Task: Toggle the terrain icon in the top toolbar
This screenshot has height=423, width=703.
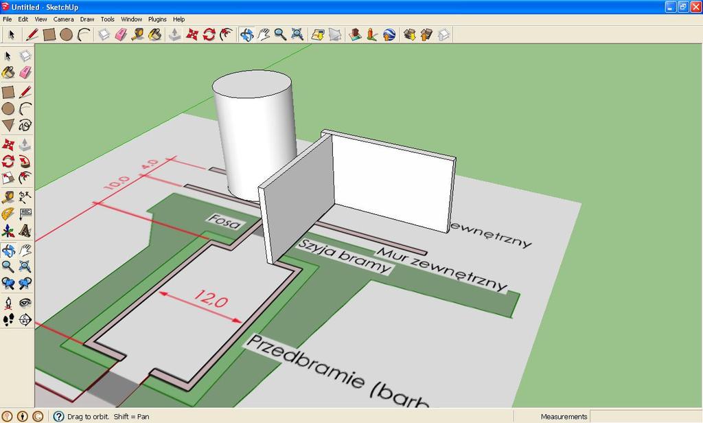Action: (x=335, y=34)
